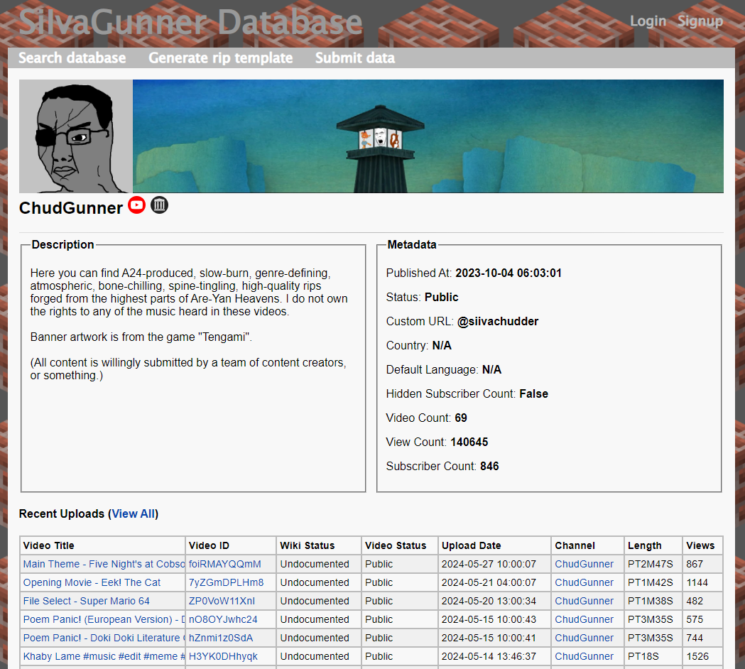Image resolution: width=745 pixels, height=669 pixels.
Task: Click the ChudGunner channel name heading
Action: (71, 208)
